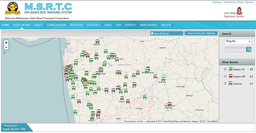Viewport: 256px width, 133px height.
Task: Click the search magnifier button
Action: tap(249, 49)
